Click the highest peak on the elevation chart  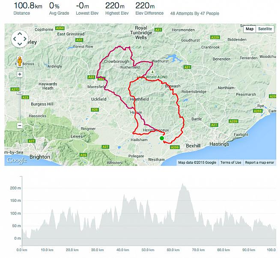[x=183, y=185]
